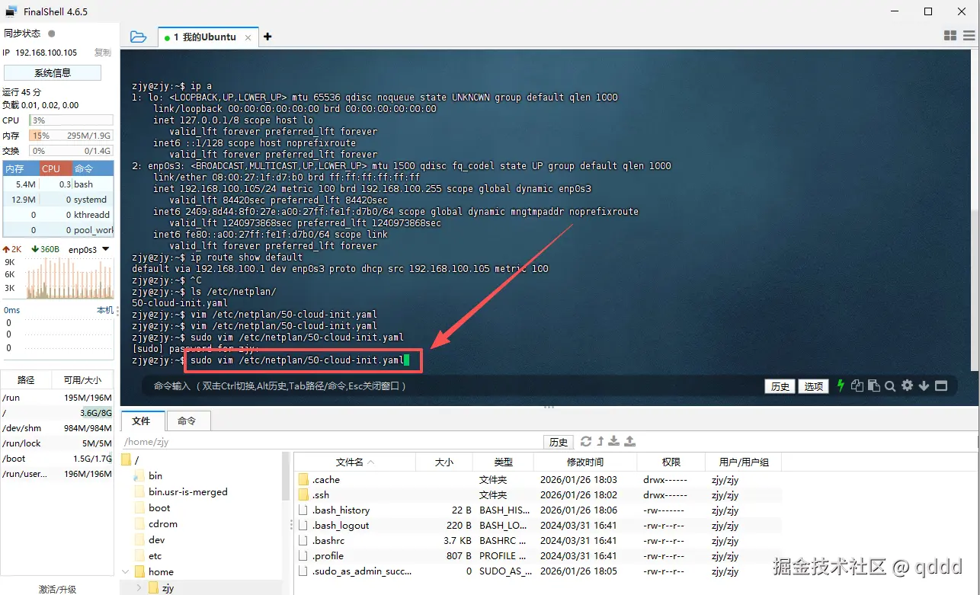The image size is (980, 595).
Task: Click the green lightning quick command icon
Action: [841, 385]
